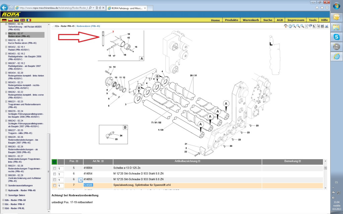The width and height of the screenshot is (343, 214).
Task: Open the Pos. column dropdown
Action: pyautogui.click(x=77, y=161)
